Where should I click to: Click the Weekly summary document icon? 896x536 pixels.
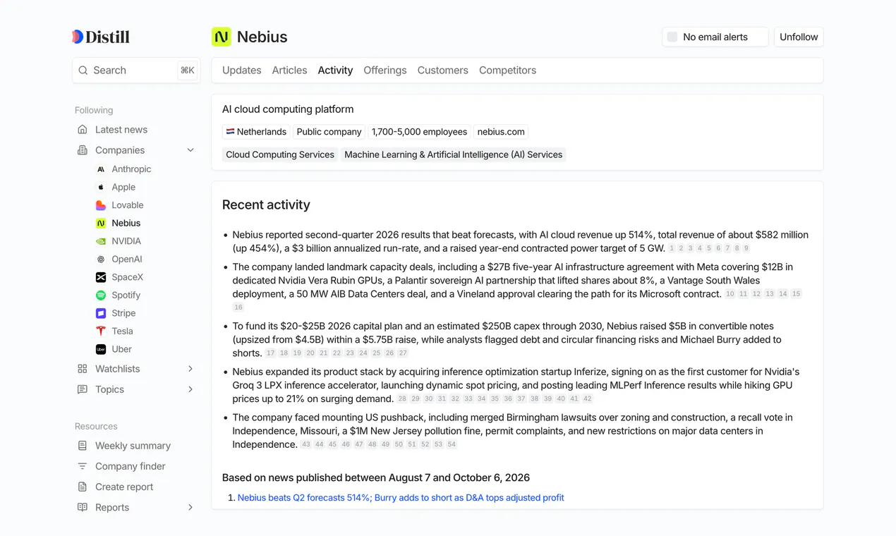click(83, 446)
